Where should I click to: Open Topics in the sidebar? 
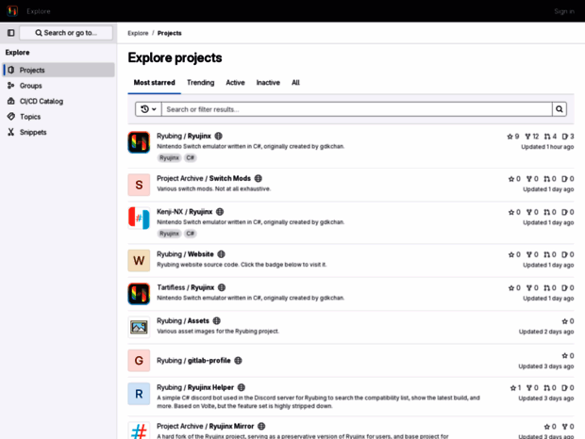pyautogui.click(x=58, y=117)
